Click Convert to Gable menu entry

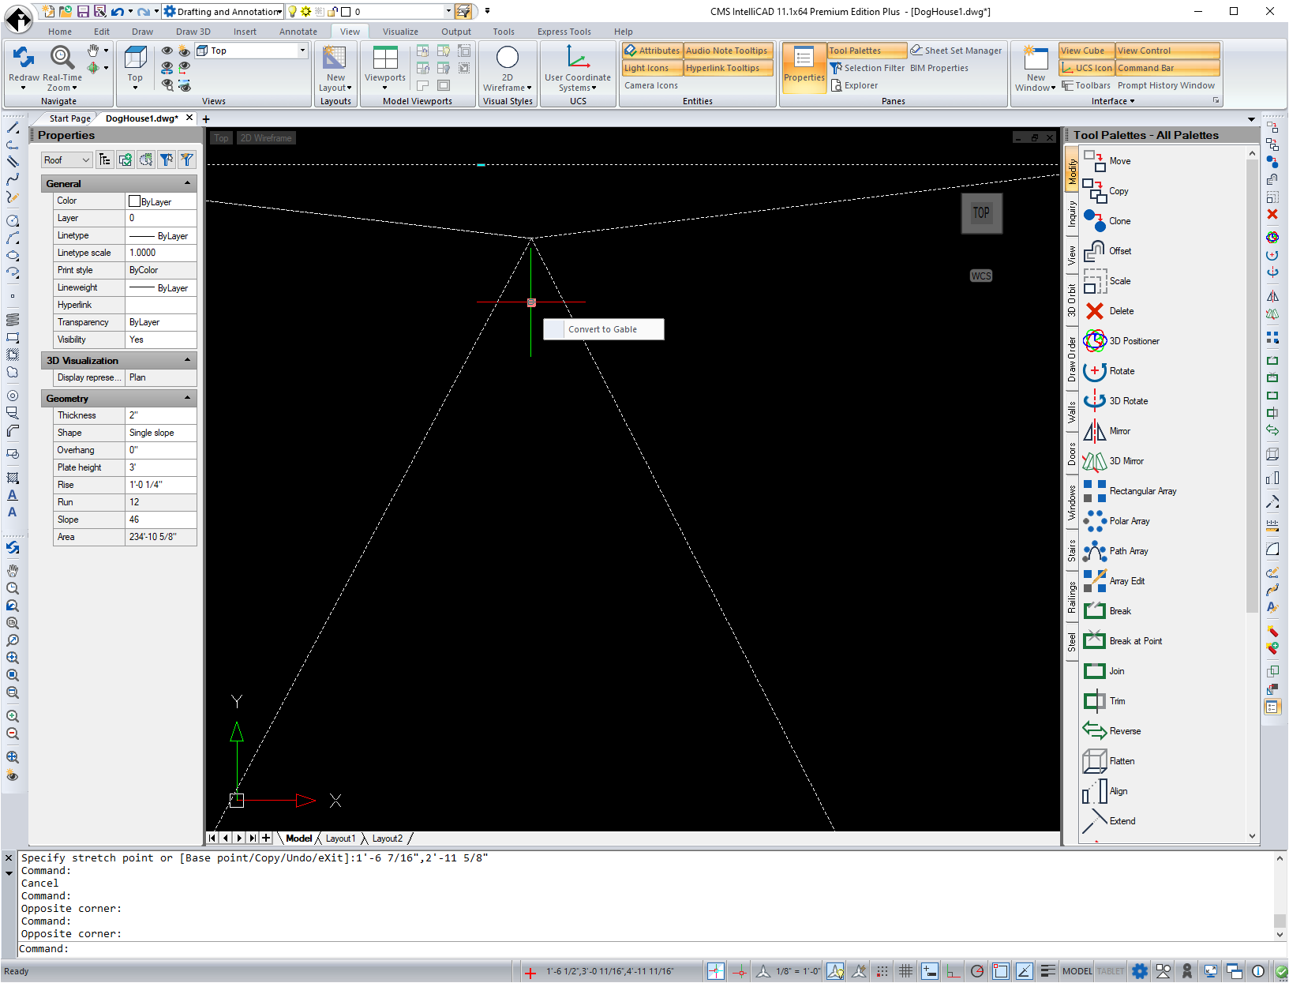point(603,329)
